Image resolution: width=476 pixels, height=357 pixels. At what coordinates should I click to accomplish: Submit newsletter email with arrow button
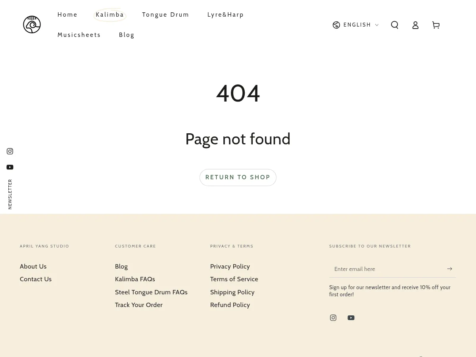[x=449, y=269]
